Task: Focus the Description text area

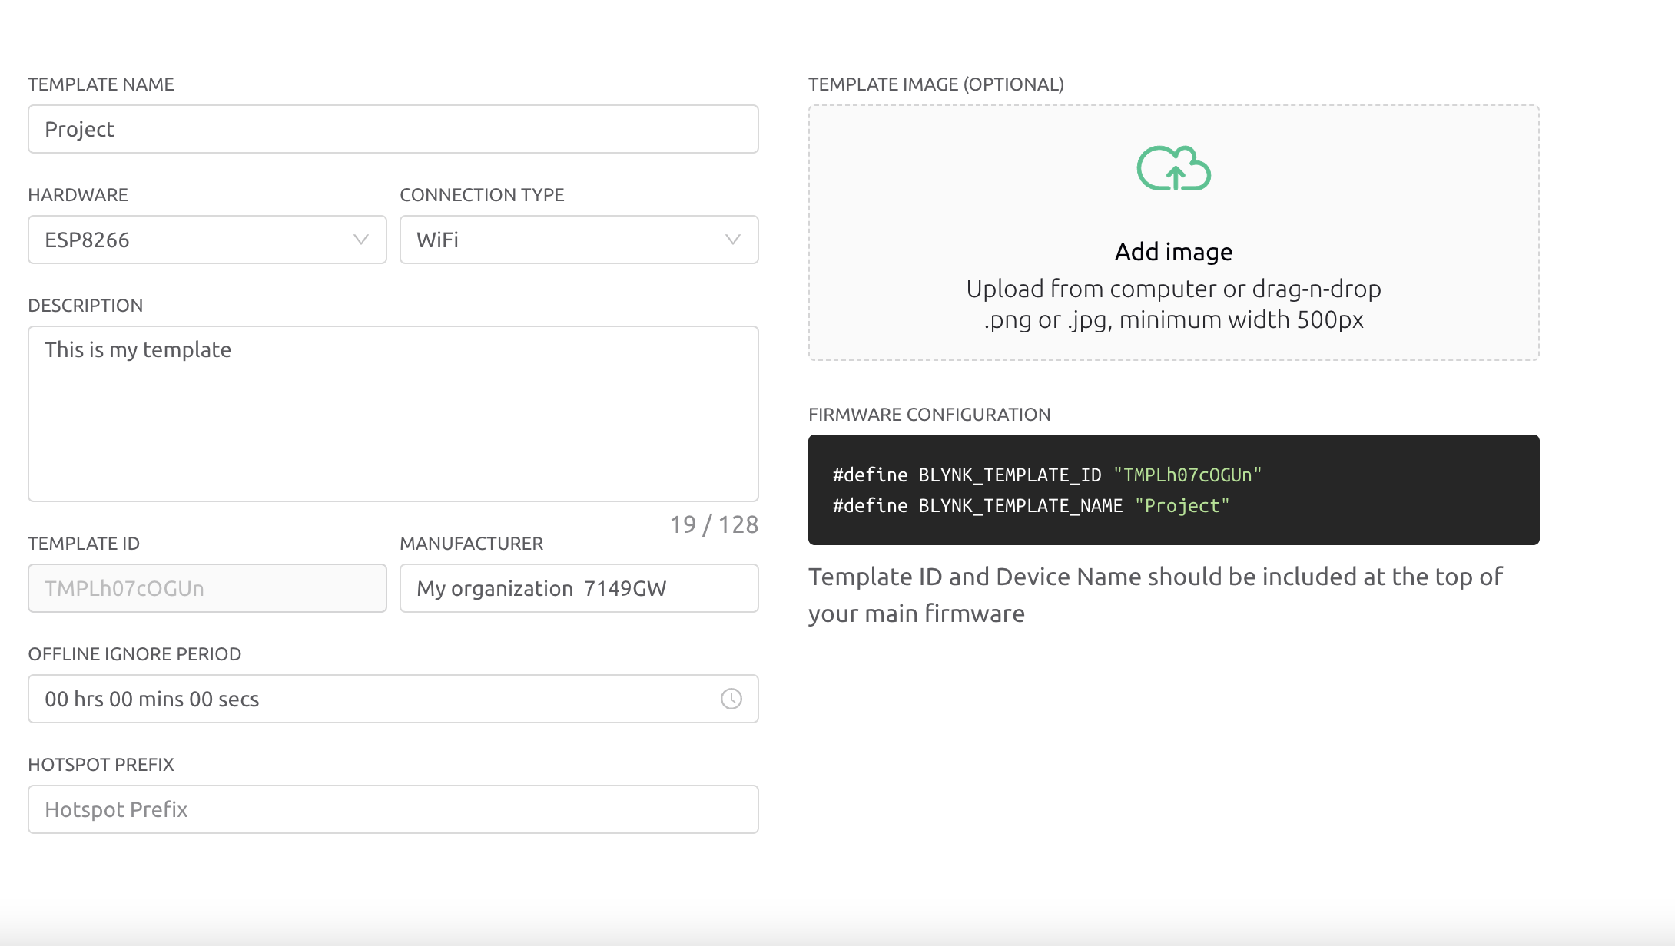Action: (x=393, y=414)
